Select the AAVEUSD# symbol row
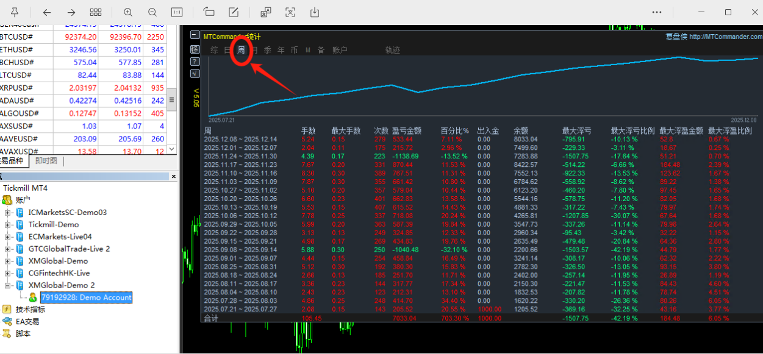This screenshot has height=354, width=763. coord(84,139)
